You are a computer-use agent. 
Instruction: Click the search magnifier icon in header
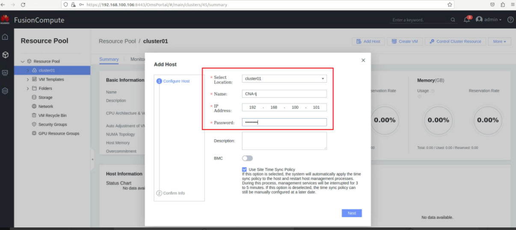453,20
